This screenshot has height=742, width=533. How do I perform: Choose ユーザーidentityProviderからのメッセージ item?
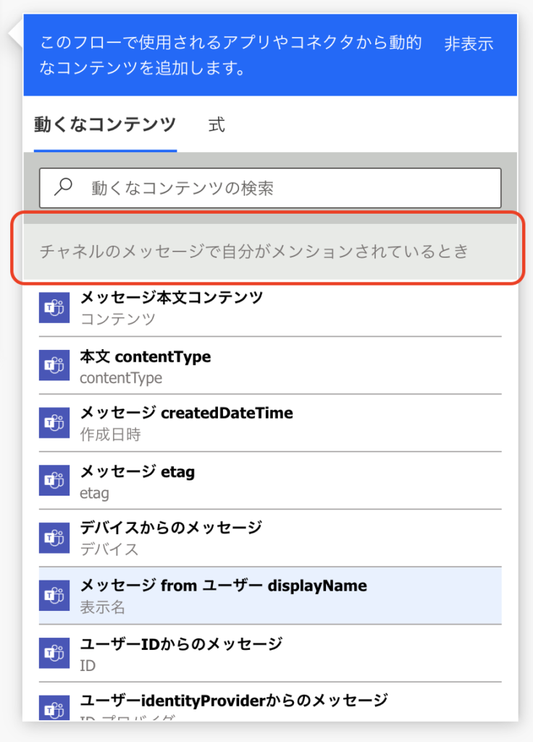coord(270,702)
